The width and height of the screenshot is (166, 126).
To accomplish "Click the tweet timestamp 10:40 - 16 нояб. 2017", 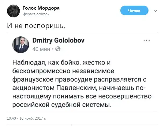I will (x=26, y=118).
